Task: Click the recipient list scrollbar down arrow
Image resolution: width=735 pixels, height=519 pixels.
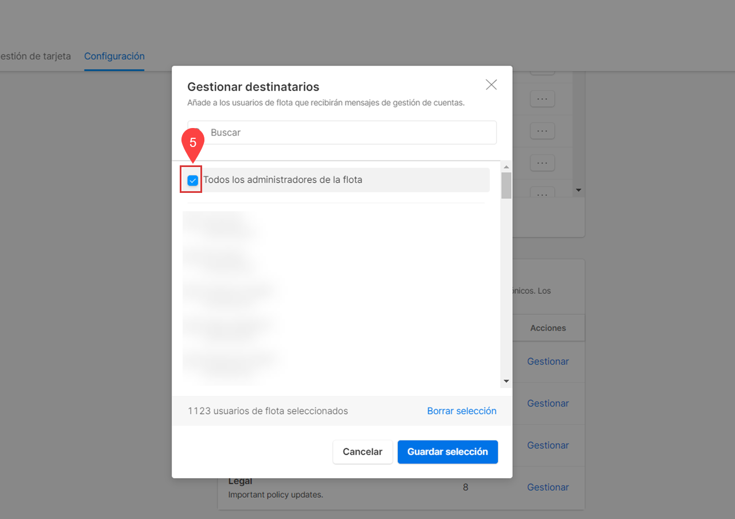Action: [x=506, y=381]
